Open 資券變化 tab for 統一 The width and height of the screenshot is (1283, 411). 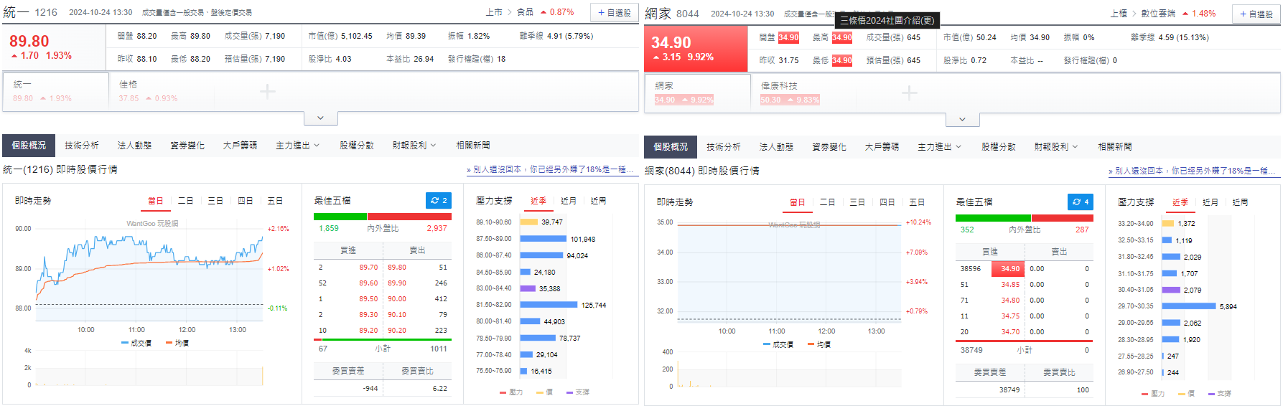[x=187, y=145]
